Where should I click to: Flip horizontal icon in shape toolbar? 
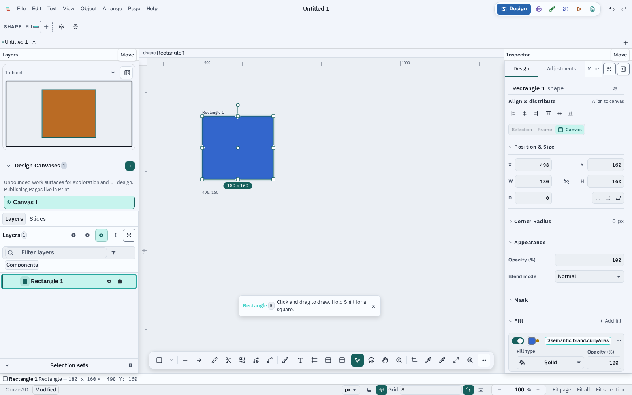point(62,27)
